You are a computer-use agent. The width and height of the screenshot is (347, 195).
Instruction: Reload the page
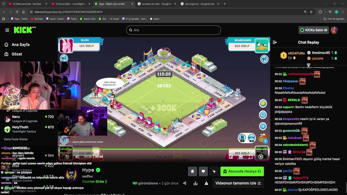tap(17, 12)
